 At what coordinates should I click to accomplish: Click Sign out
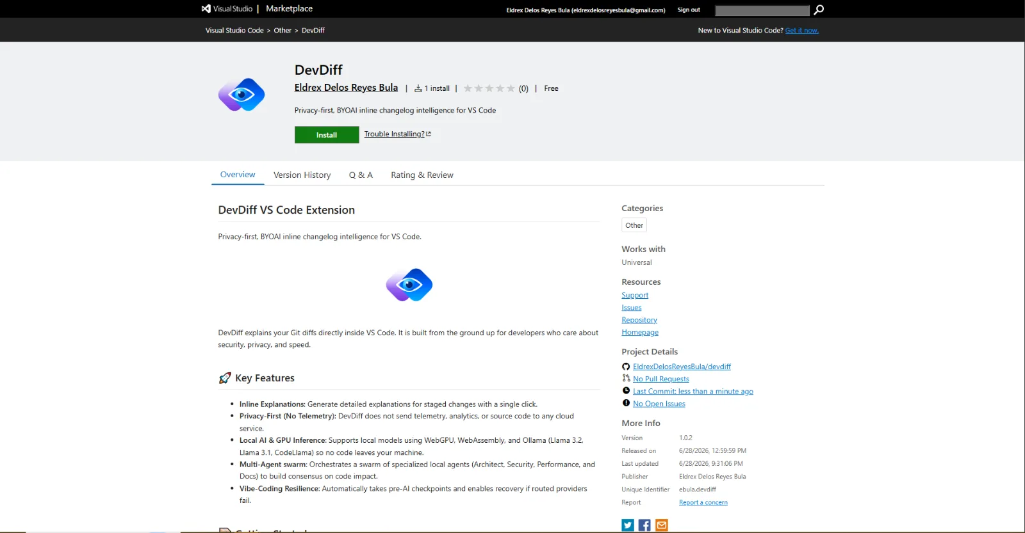689,10
